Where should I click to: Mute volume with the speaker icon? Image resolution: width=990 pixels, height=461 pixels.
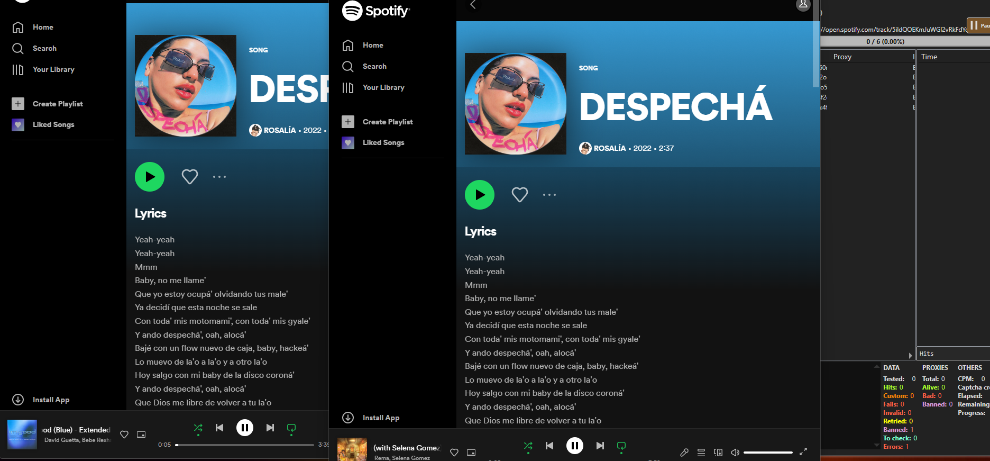click(x=735, y=453)
